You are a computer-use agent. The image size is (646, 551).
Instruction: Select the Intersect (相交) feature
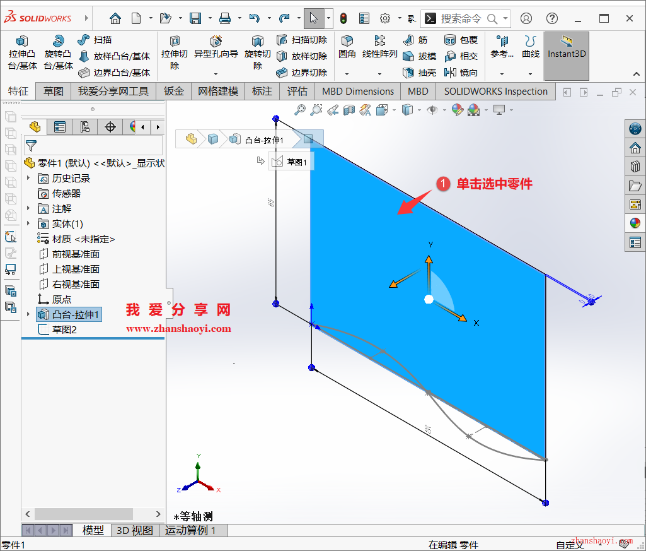(461, 56)
